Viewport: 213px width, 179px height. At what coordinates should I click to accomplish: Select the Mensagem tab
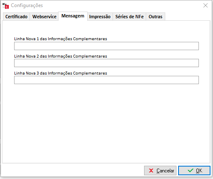[x=73, y=16]
